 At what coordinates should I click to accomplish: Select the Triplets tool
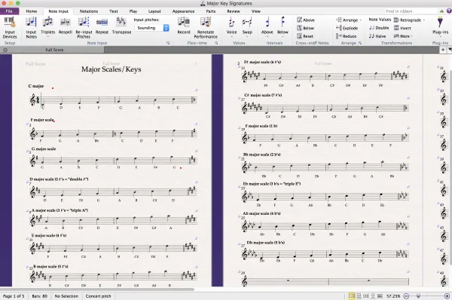(47, 26)
